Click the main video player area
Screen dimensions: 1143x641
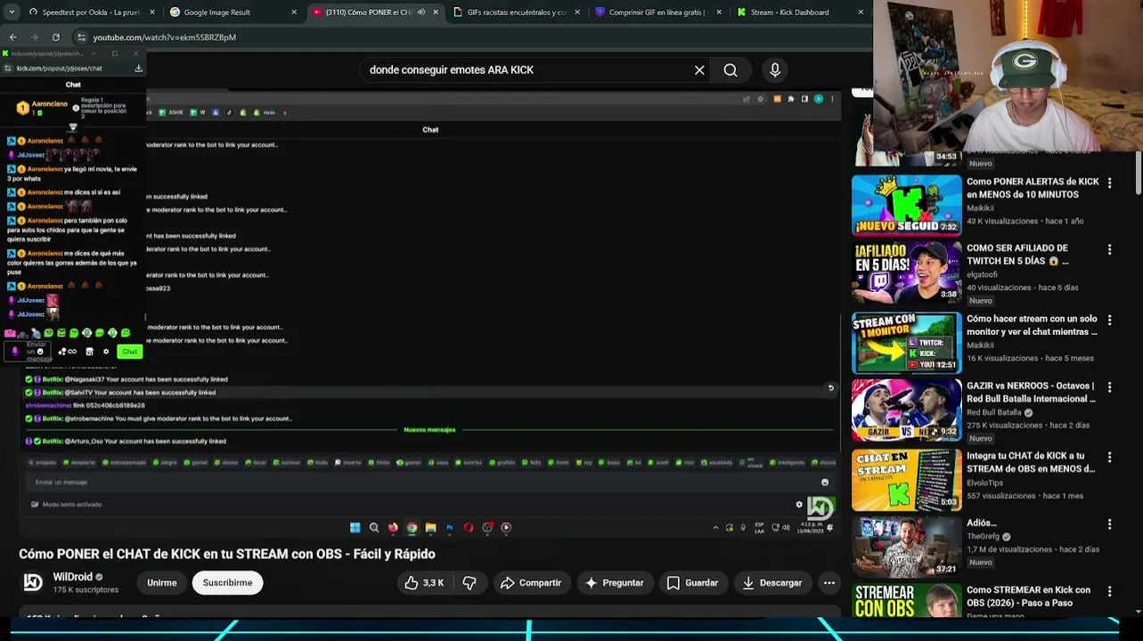coord(430,312)
